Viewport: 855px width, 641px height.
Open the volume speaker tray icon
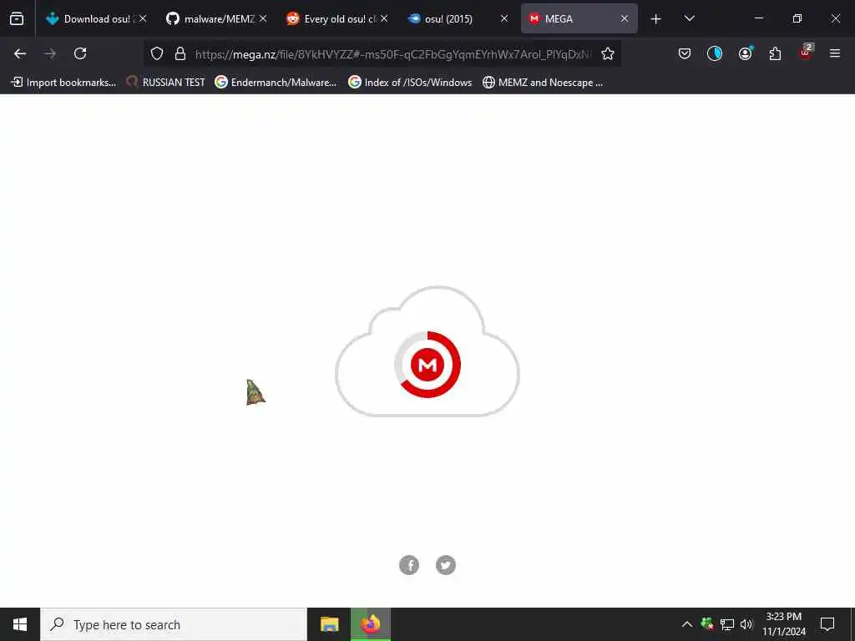[x=746, y=624]
